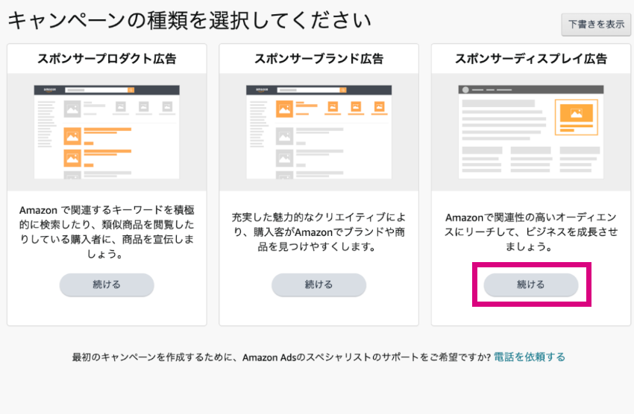Select the スポンサーディスプレイ広告 preview illustration
This screenshot has height=414, width=634.
click(531, 132)
